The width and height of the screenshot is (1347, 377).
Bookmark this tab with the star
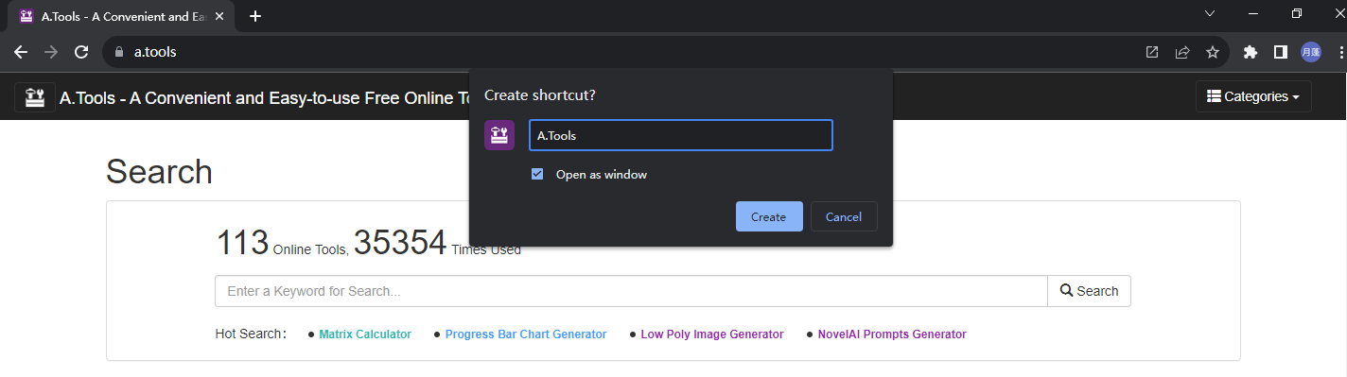[1212, 52]
